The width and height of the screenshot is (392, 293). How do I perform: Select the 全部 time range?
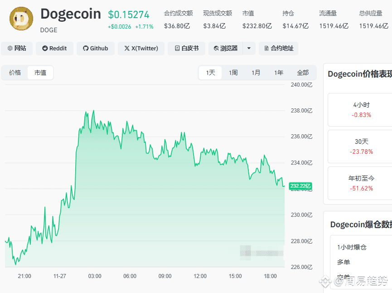click(303, 73)
